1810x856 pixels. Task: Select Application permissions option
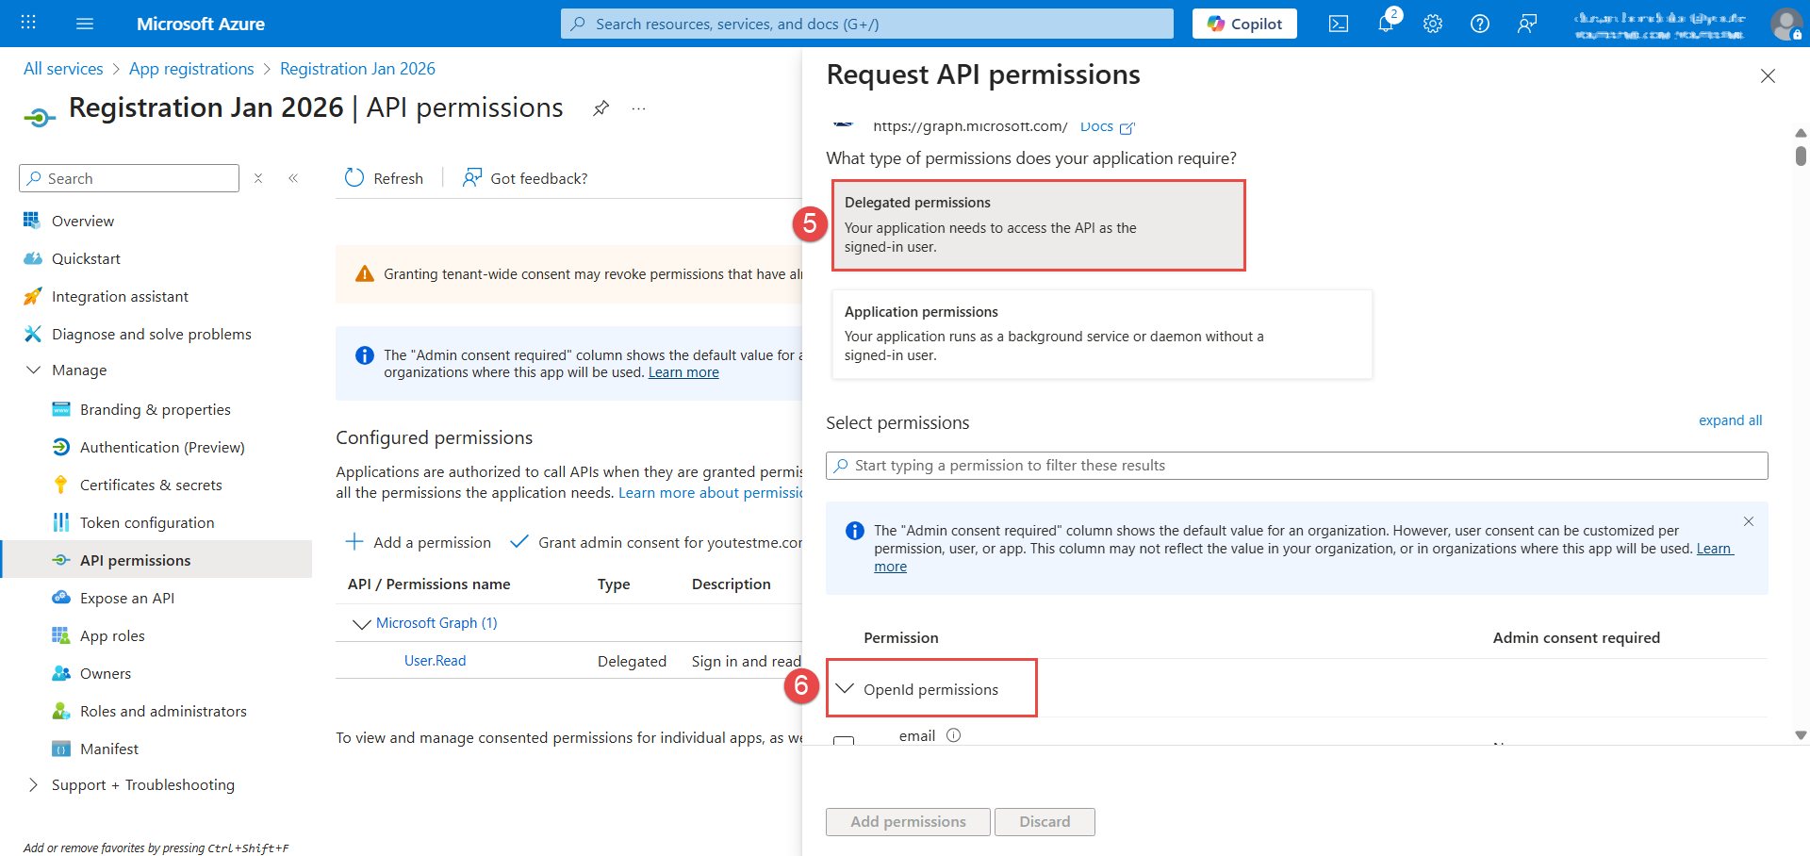pyautogui.click(x=1101, y=334)
